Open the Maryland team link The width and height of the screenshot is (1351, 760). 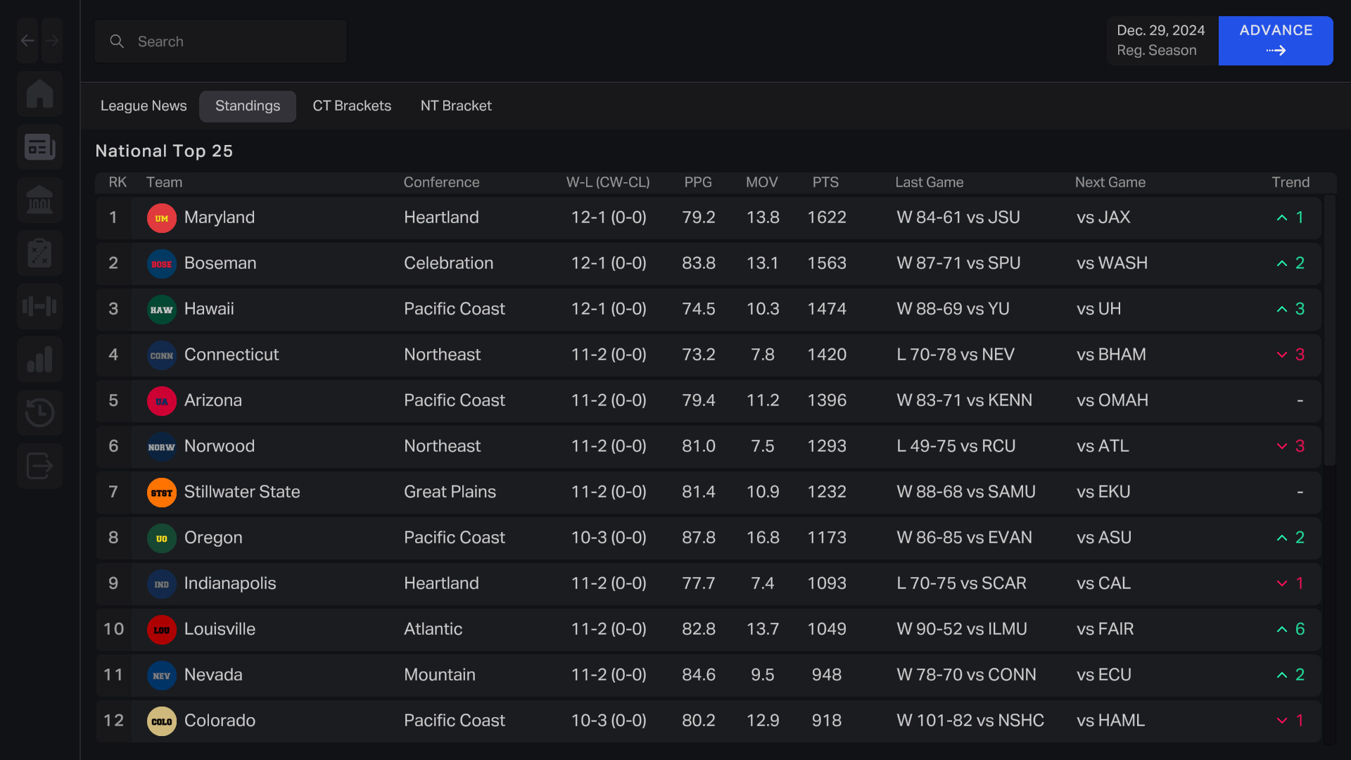click(219, 217)
